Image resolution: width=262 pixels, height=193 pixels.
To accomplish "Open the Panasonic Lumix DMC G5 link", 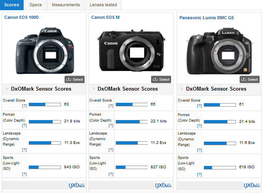I will [207, 18].
